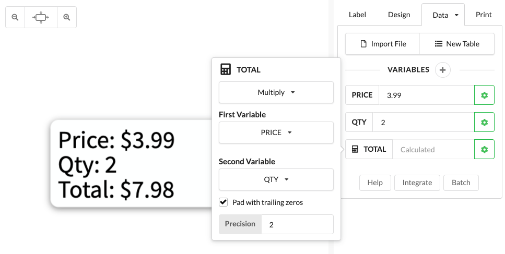
Task: Click the Import File button
Action: (383, 44)
